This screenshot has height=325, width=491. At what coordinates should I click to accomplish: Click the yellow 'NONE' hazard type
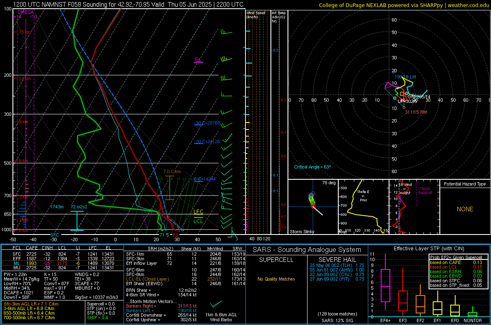tap(465, 209)
